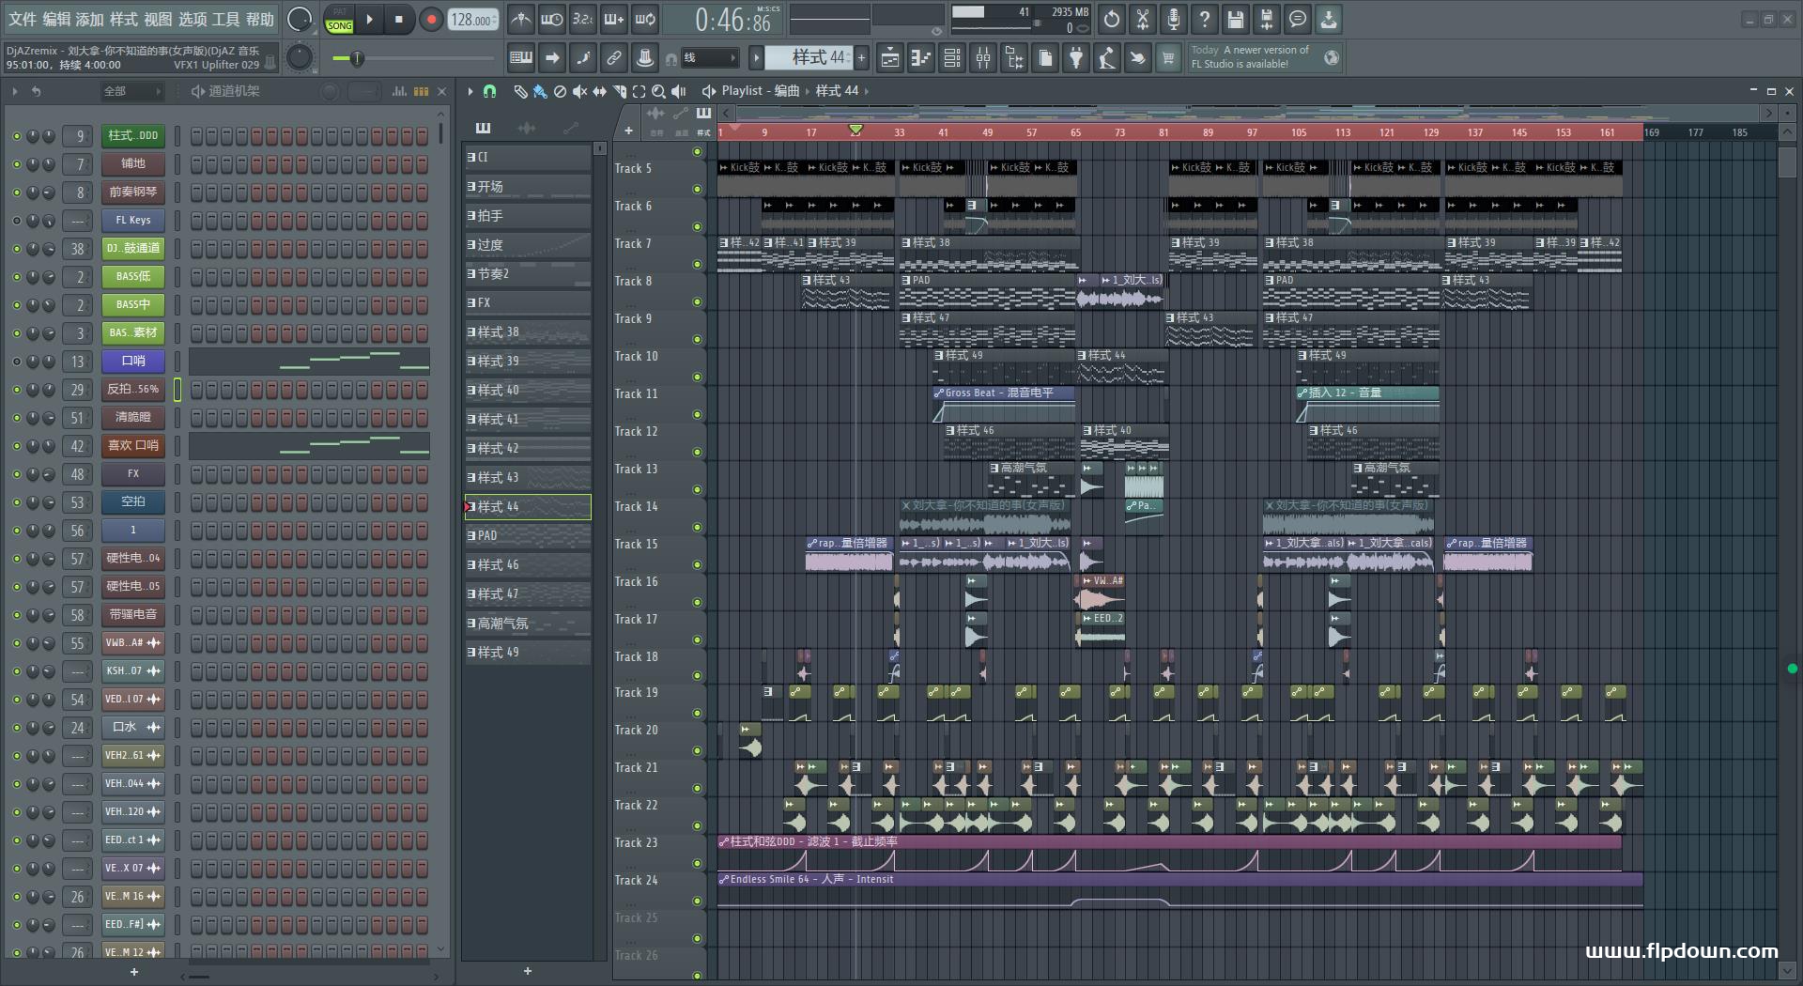Toggle mute light for FL Keys channel
Screen dimensions: 1803x986
click(x=16, y=220)
